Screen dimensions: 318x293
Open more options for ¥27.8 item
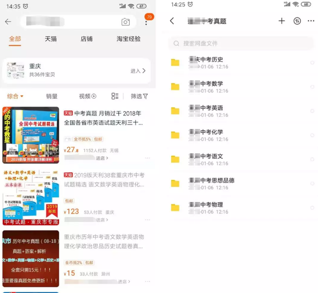pyautogui.click(x=147, y=158)
